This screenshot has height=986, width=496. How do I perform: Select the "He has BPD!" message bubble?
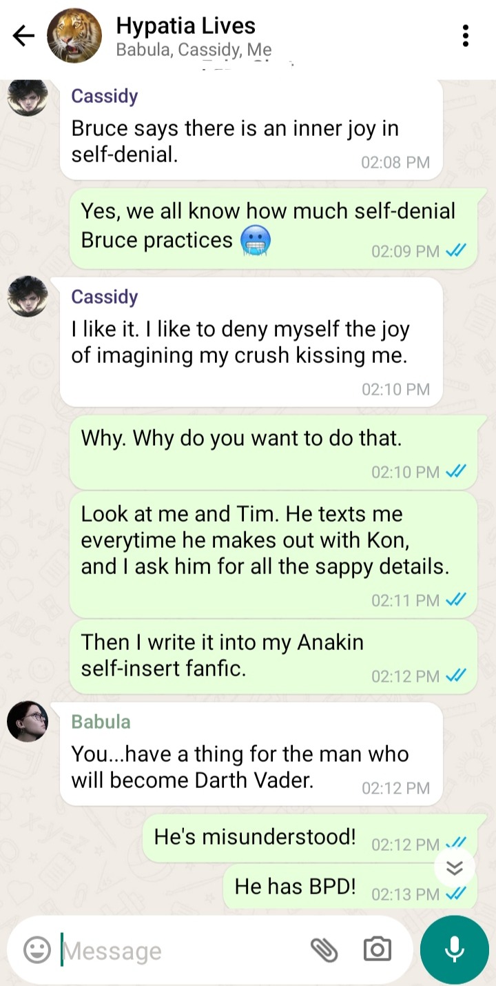pyautogui.click(x=350, y=887)
